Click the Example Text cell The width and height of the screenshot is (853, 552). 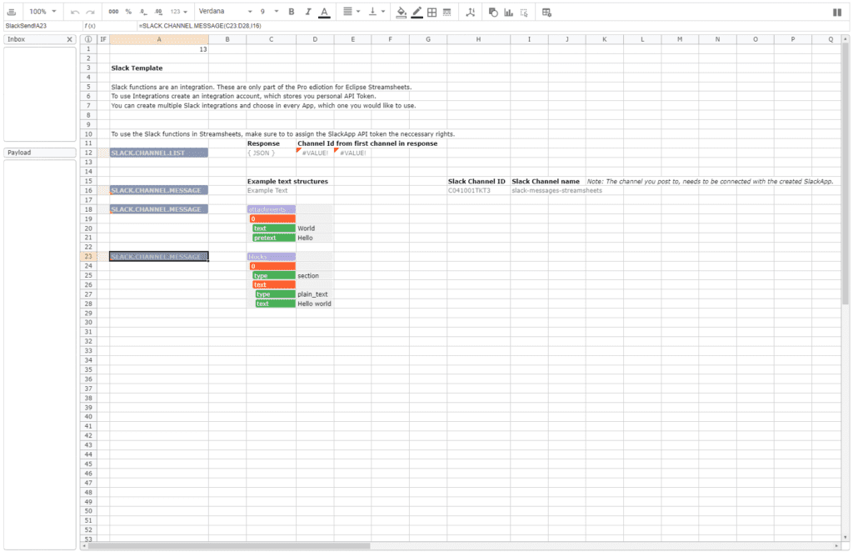[x=271, y=191]
